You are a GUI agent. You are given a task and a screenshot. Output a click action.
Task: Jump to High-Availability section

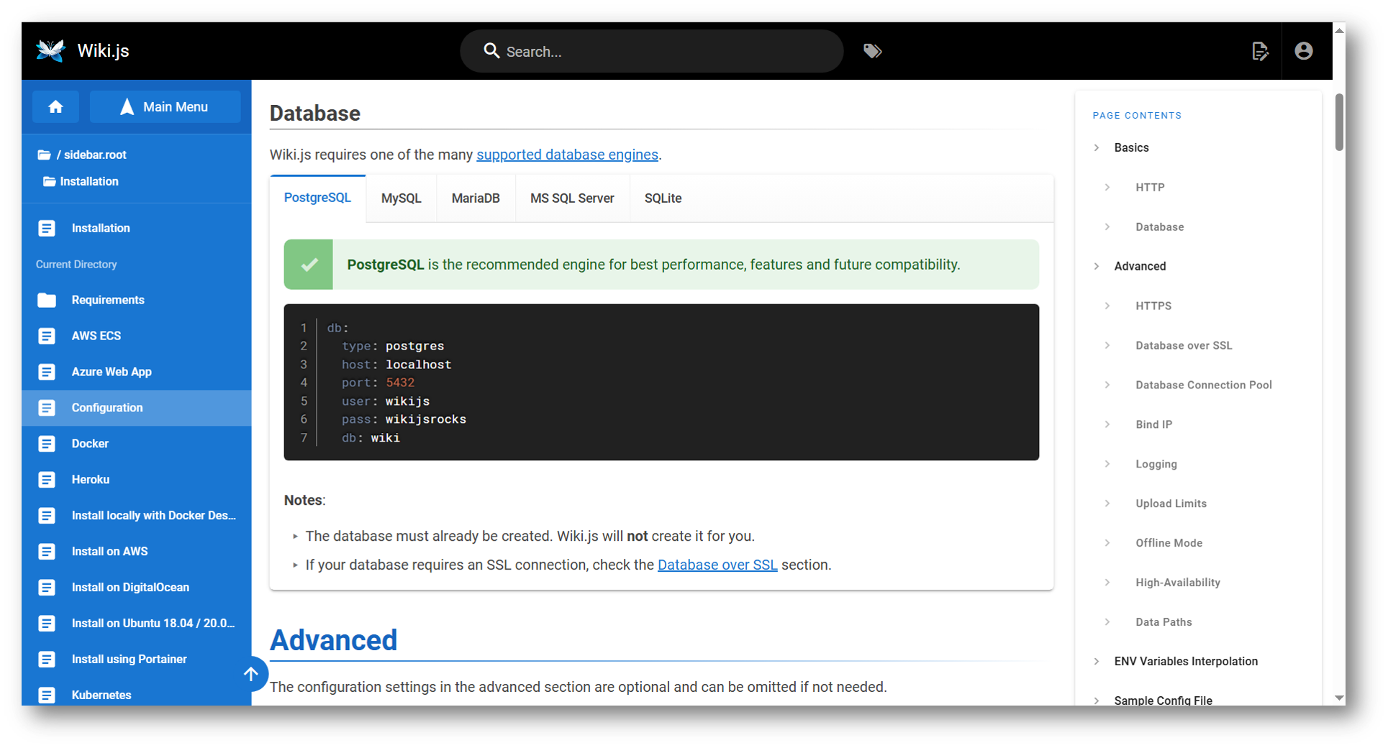[1178, 583]
